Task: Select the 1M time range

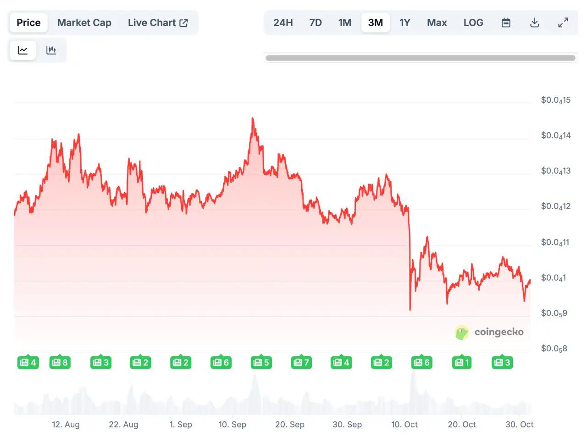Action: (x=345, y=22)
